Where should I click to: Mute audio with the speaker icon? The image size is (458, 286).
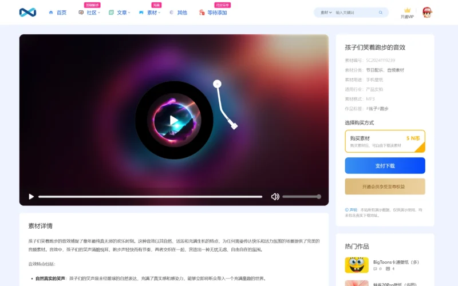(275, 197)
